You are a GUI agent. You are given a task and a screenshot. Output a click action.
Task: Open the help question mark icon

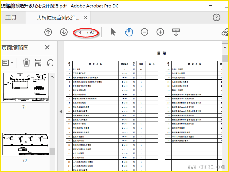(216, 17)
